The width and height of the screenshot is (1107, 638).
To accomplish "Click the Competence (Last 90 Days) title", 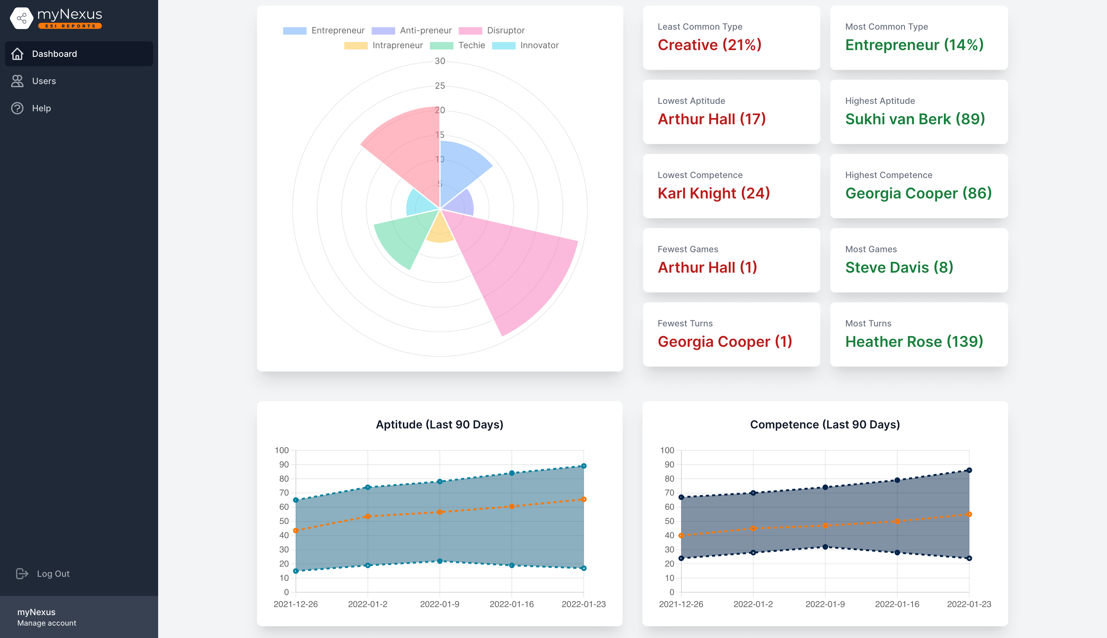I will 825,425.
